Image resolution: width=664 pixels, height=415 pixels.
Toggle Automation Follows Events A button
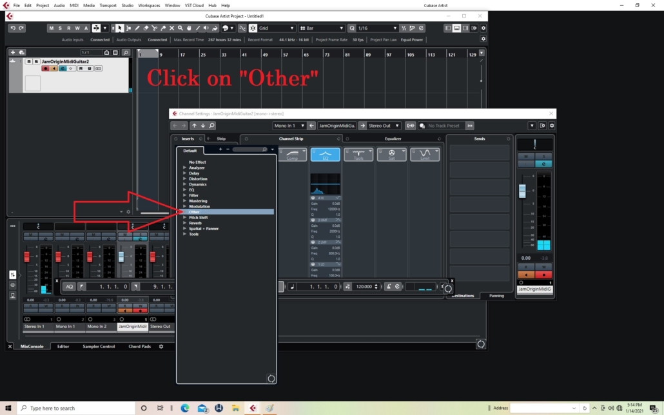(x=86, y=28)
